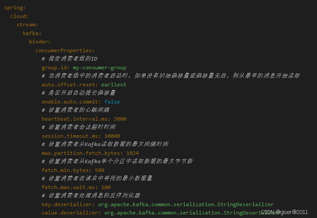The image size is (317, 218).
Task: Click the 'key.deserializer' key
Action: tap(66, 204)
